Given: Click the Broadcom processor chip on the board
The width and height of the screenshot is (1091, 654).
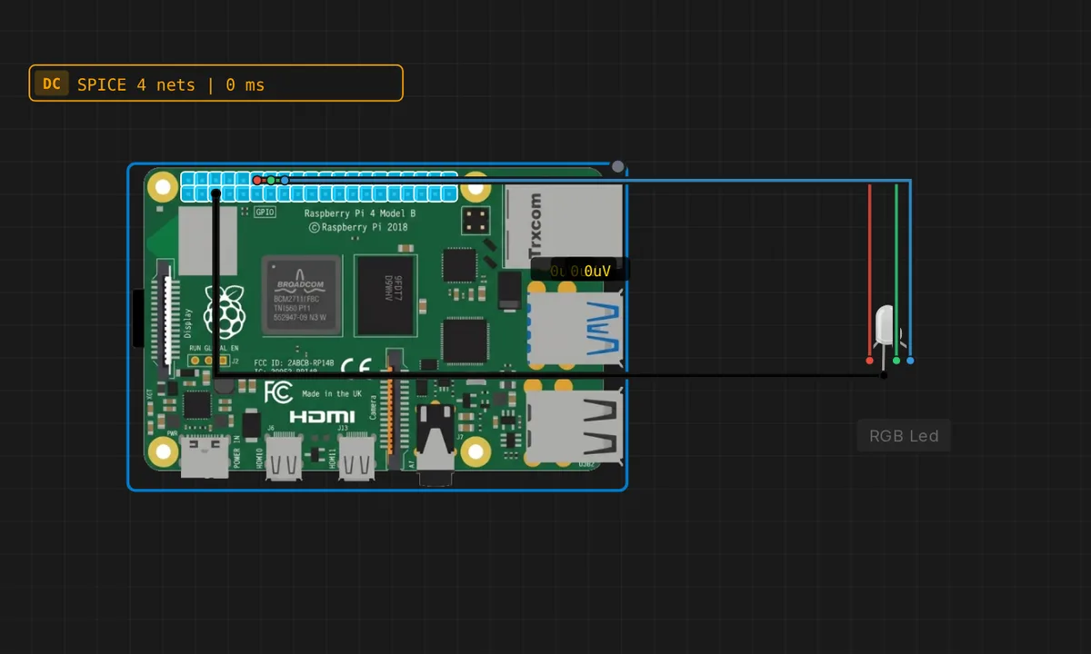Looking at the screenshot, I should tap(301, 295).
